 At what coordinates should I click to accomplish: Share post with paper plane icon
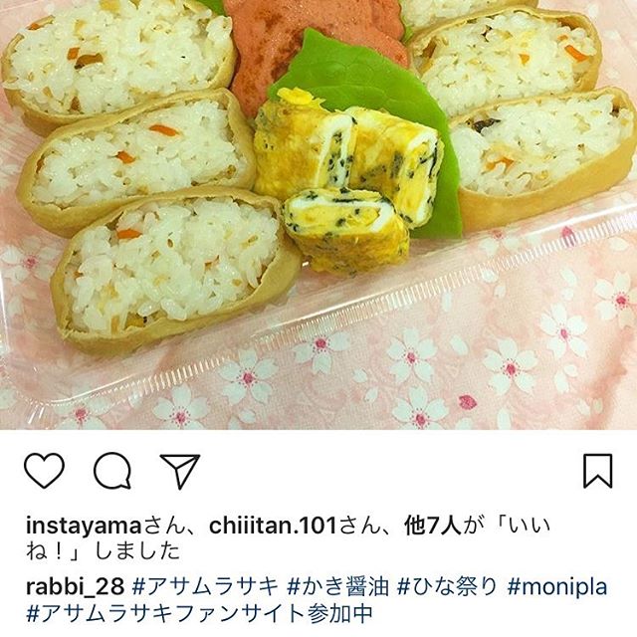click(180, 471)
